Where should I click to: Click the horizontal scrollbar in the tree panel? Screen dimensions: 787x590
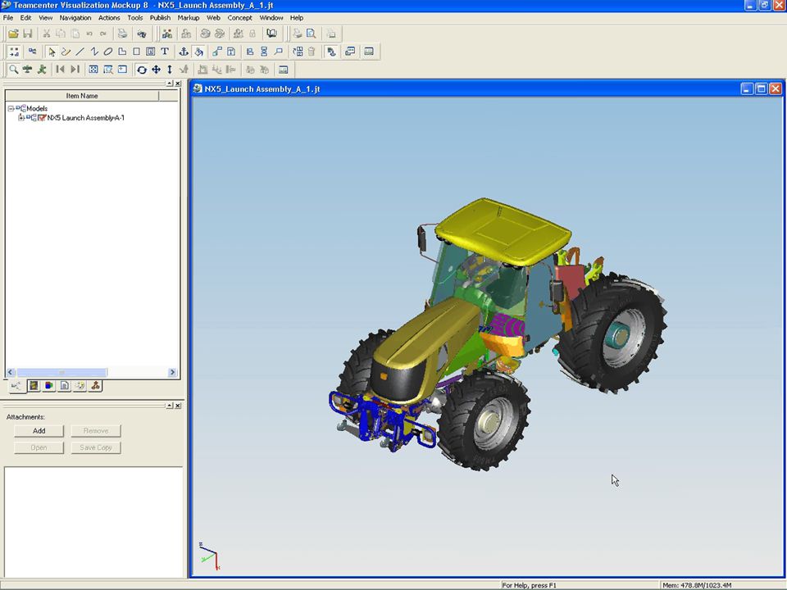[61, 372]
